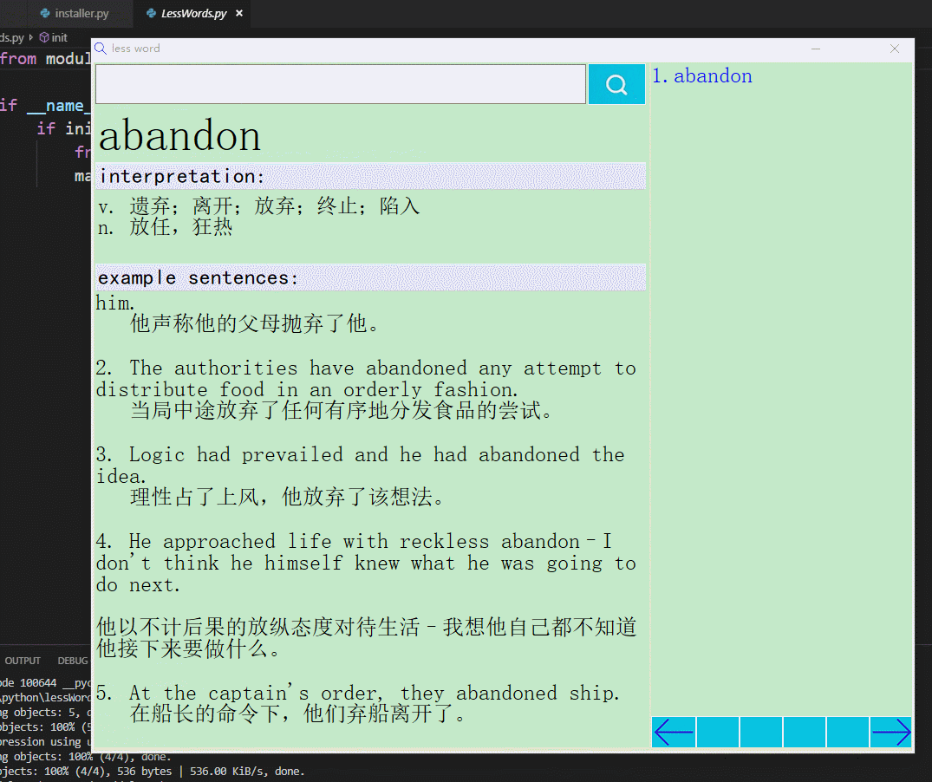Screen dimensions: 932x782
Task: Click sentence '4. He approached life'
Action: [366, 563]
